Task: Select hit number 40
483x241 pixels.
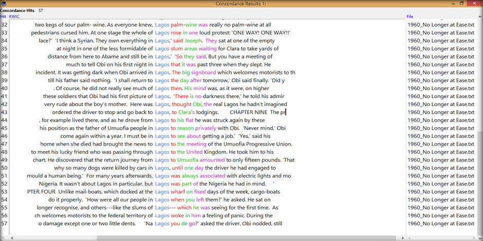Action: pyautogui.click(x=4, y=89)
